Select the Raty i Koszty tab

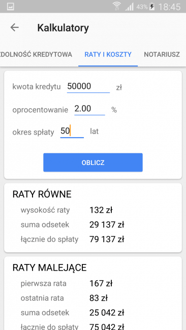(108, 54)
